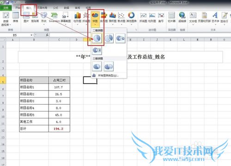Click the Slicer (切片器) button
This screenshot has height=166, width=231.
pos(171,17)
